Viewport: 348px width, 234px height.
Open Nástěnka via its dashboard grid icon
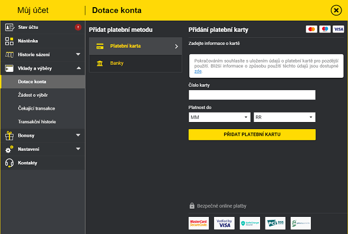tap(9, 41)
